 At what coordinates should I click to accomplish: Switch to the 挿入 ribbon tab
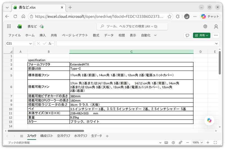[43, 35]
